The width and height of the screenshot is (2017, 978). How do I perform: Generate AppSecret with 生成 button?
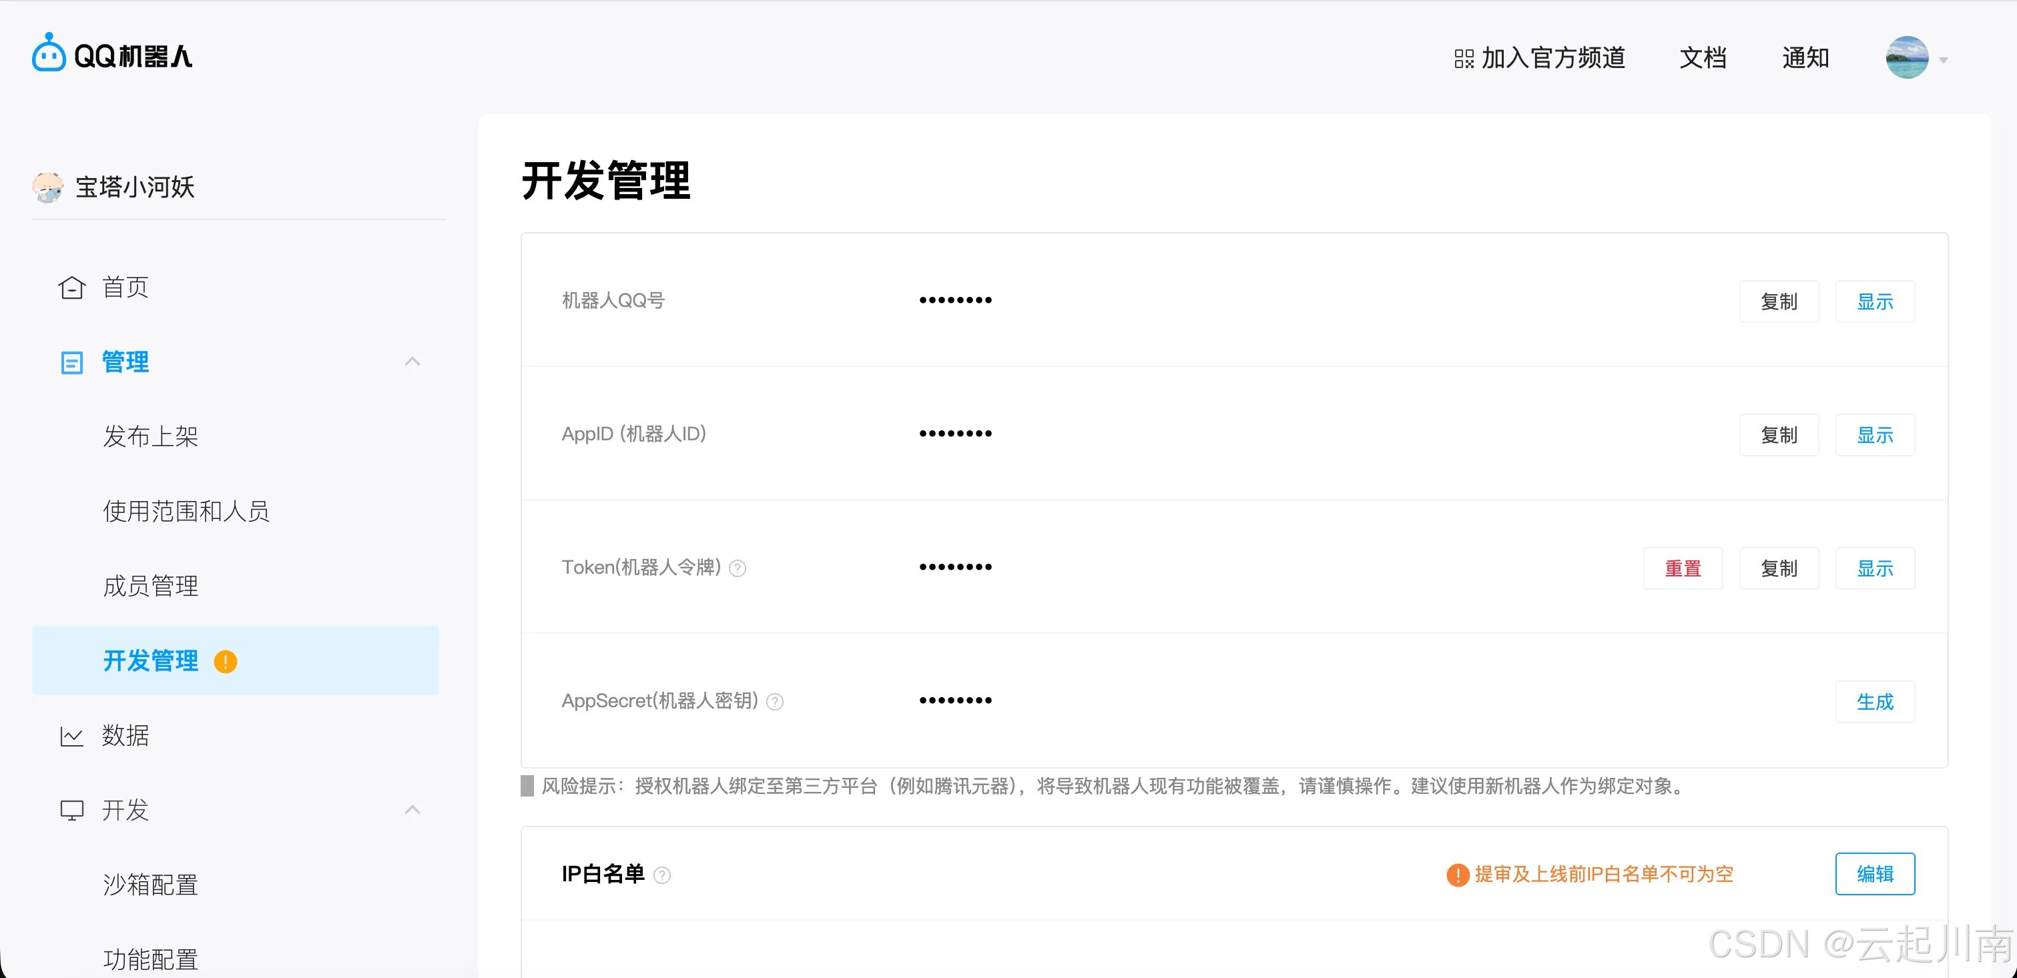(1874, 702)
